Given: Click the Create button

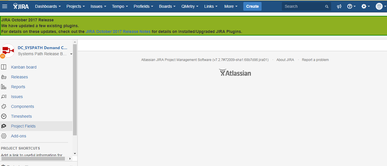Looking at the screenshot, I should (252, 7).
